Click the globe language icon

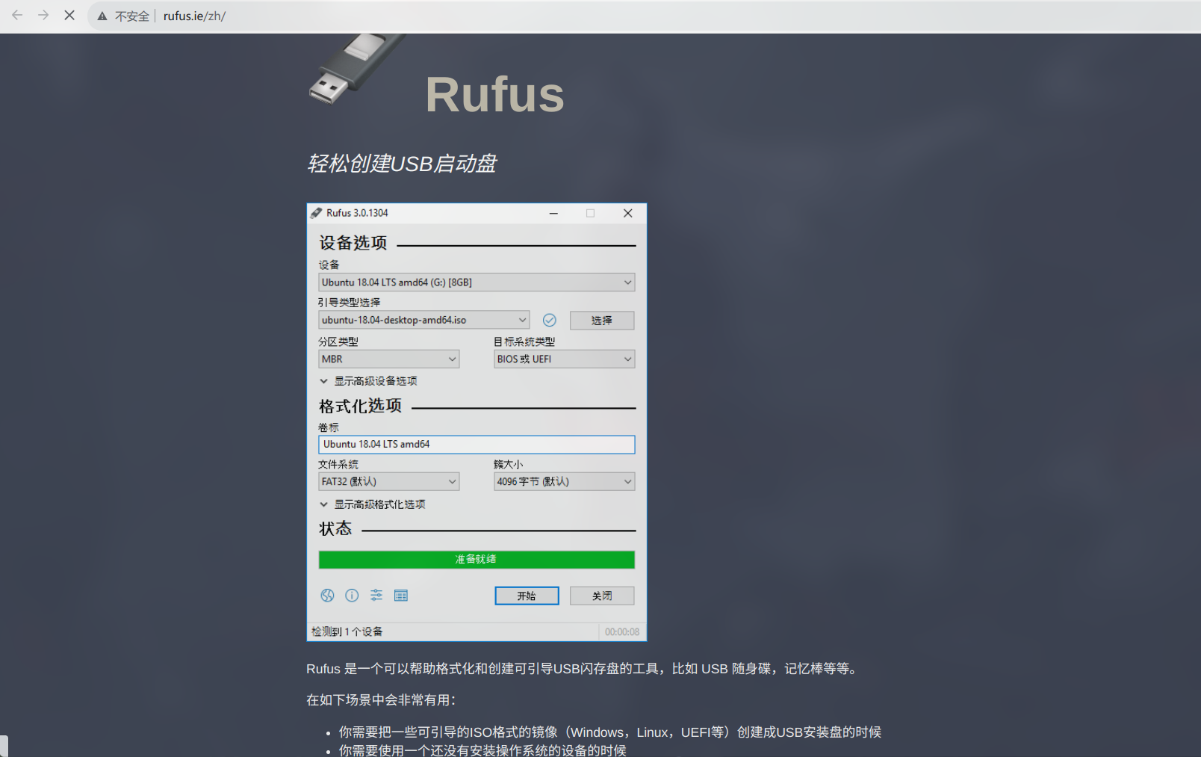coord(327,595)
